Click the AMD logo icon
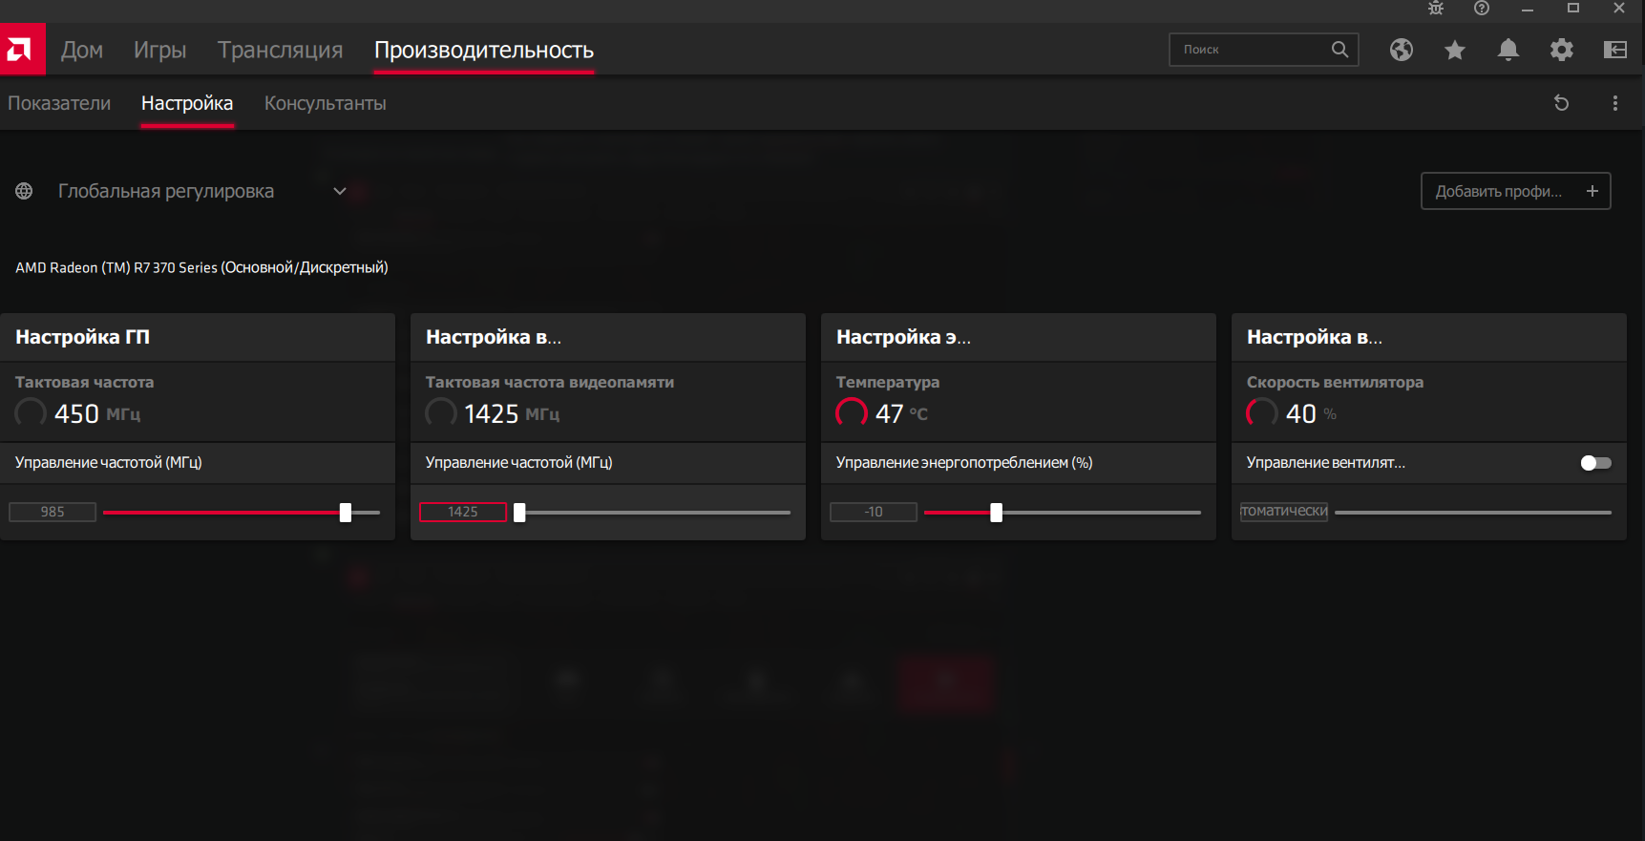The image size is (1645, 841). [x=22, y=49]
